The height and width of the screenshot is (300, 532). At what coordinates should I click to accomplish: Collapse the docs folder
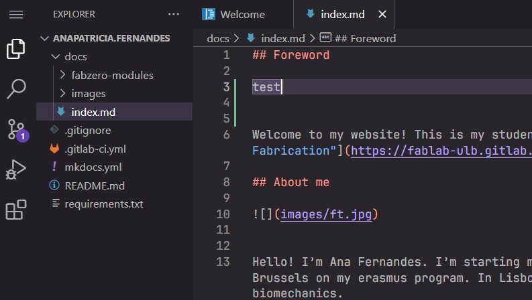click(x=56, y=56)
